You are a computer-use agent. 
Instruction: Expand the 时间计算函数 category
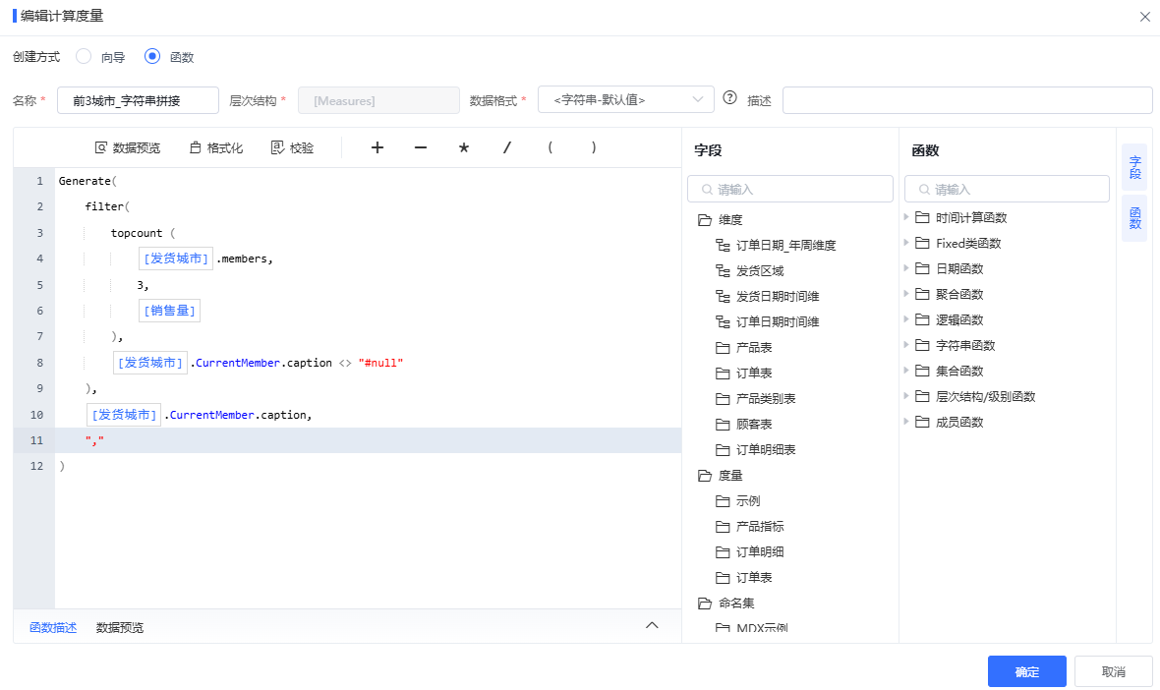(906, 217)
